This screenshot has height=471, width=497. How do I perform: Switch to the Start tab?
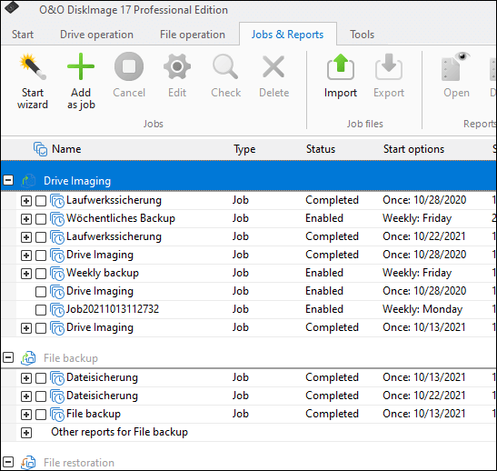pos(23,35)
